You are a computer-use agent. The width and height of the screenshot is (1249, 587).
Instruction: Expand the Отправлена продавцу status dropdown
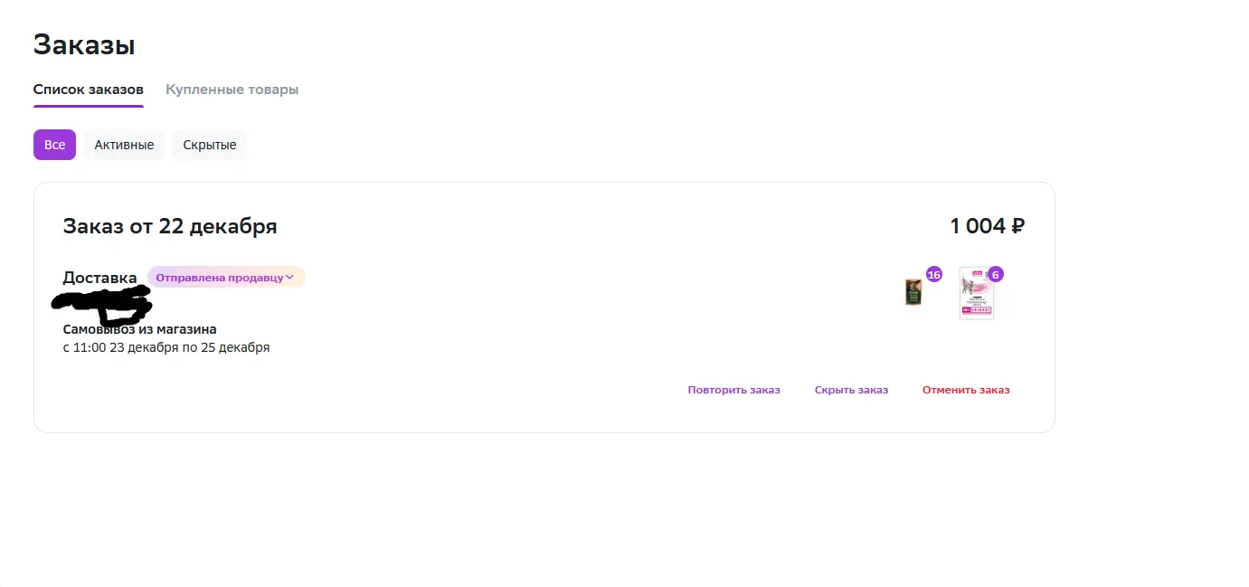click(x=226, y=278)
